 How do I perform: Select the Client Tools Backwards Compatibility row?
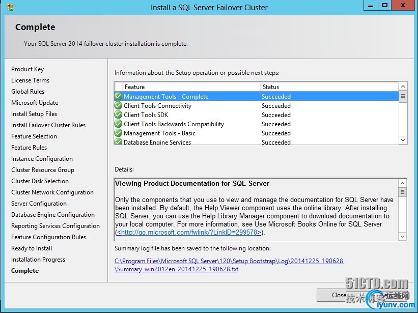(x=257, y=124)
